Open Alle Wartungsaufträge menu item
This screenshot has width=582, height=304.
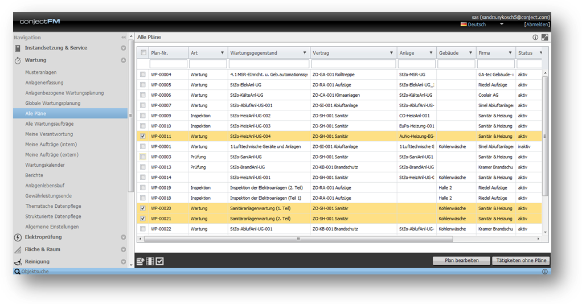(x=50, y=124)
